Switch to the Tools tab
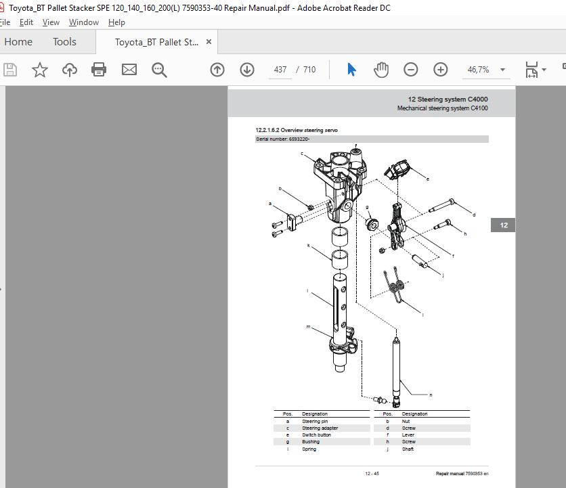Image resolution: width=566 pixels, height=488 pixels. 64,41
